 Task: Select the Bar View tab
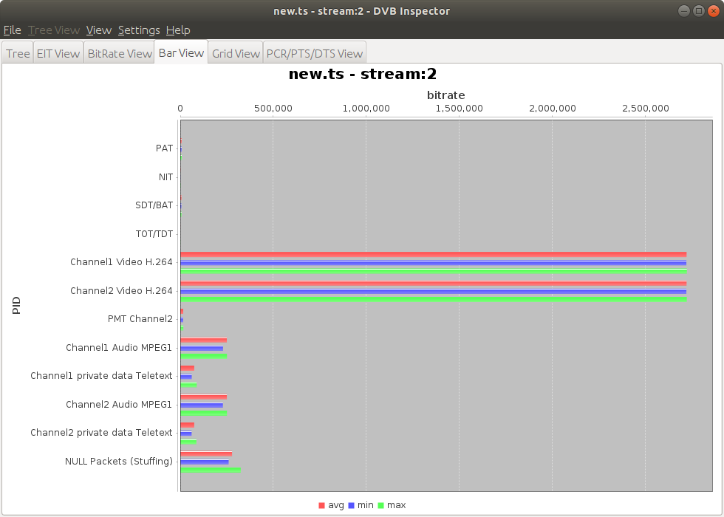coord(181,52)
